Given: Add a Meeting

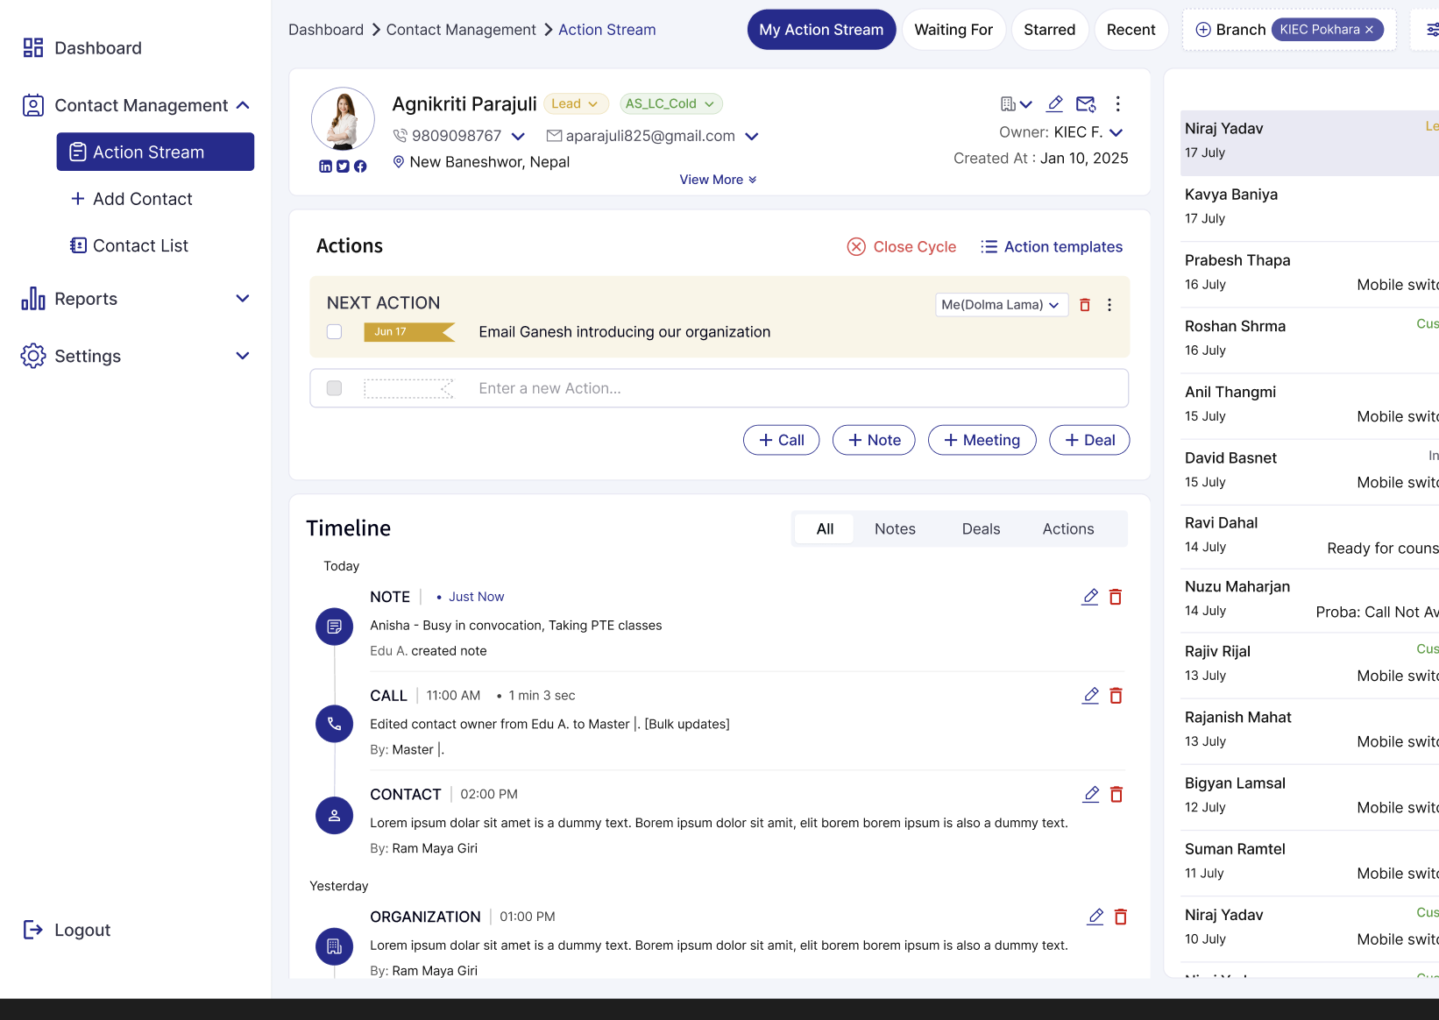Looking at the screenshot, I should pos(982,440).
